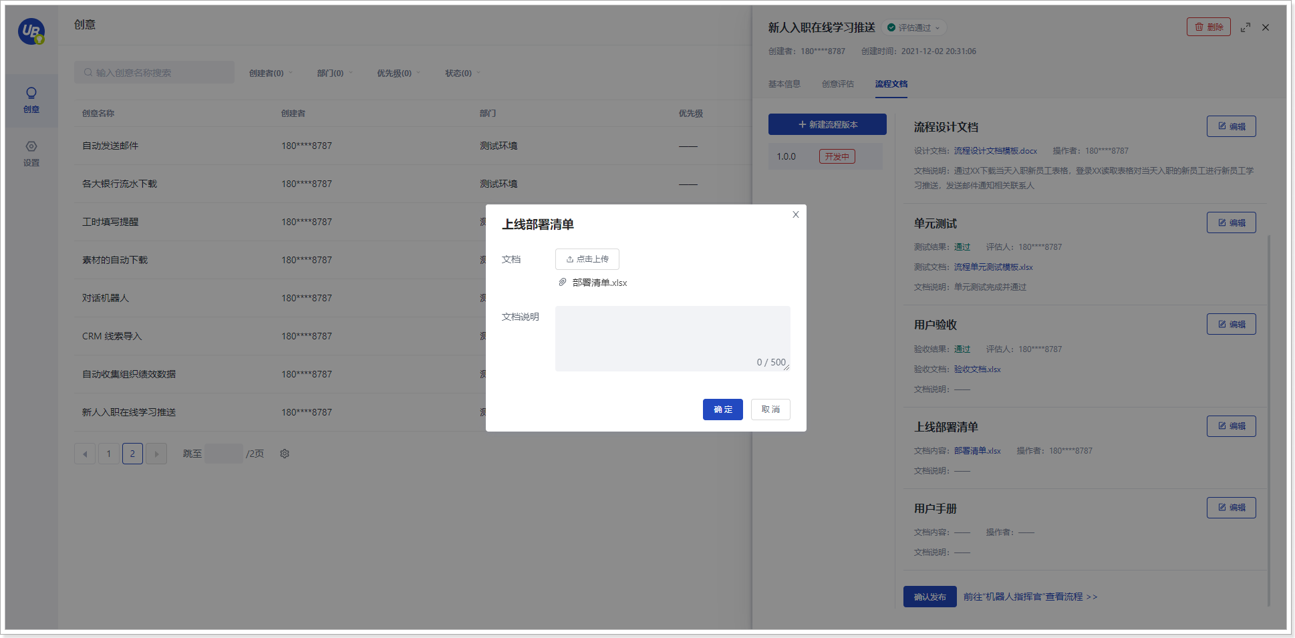The image size is (1295, 638).
Task: Open 流程单元测试模板.xlsx link
Action: point(993,267)
